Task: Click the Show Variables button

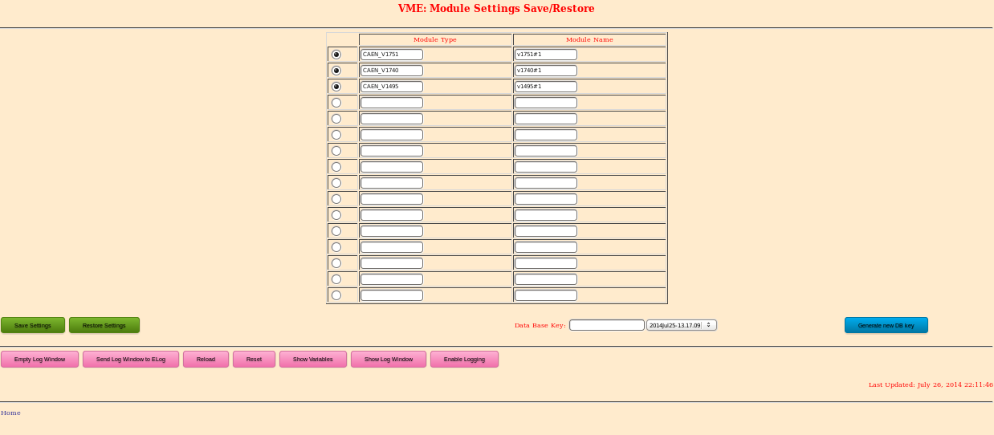Action: 313,360
